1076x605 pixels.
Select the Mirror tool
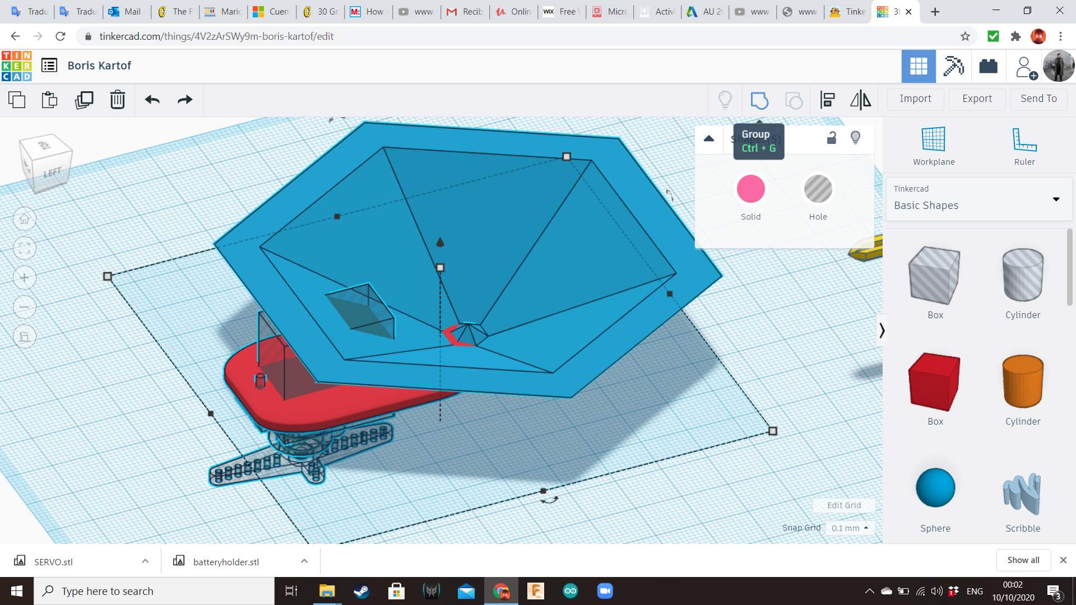[x=861, y=100]
